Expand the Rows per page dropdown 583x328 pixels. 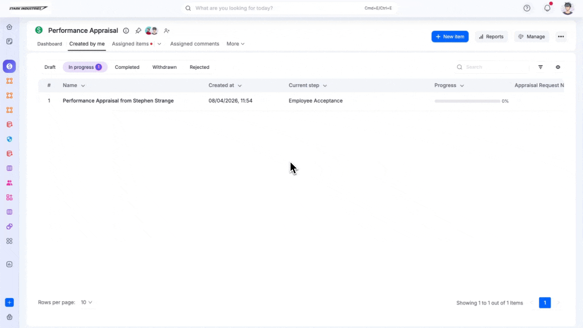87,302
